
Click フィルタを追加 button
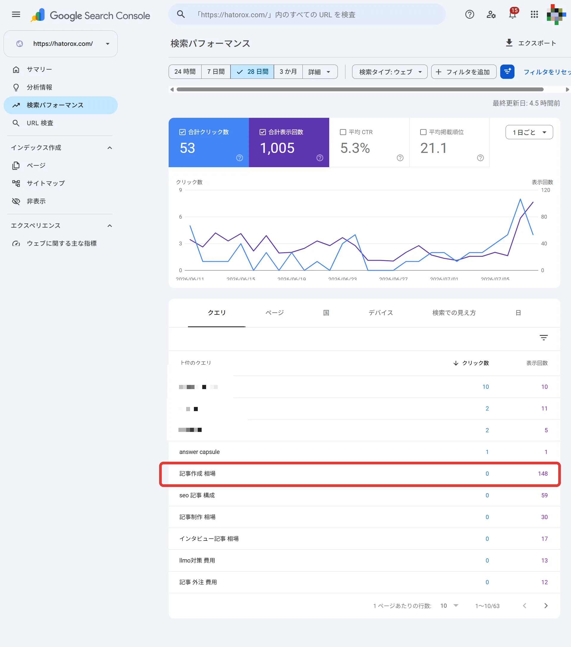click(x=463, y=72)
